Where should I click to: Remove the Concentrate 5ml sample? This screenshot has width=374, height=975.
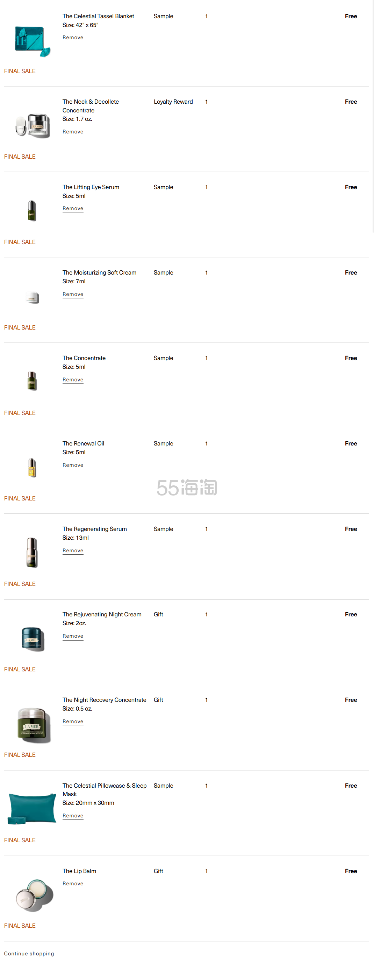point(73,380)
